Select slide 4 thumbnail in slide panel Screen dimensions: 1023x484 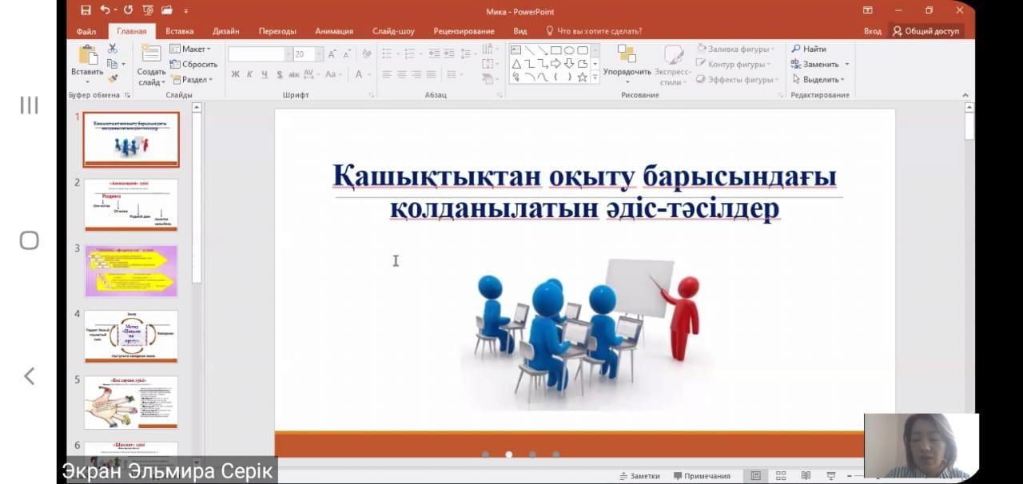[x=131, y=337]
